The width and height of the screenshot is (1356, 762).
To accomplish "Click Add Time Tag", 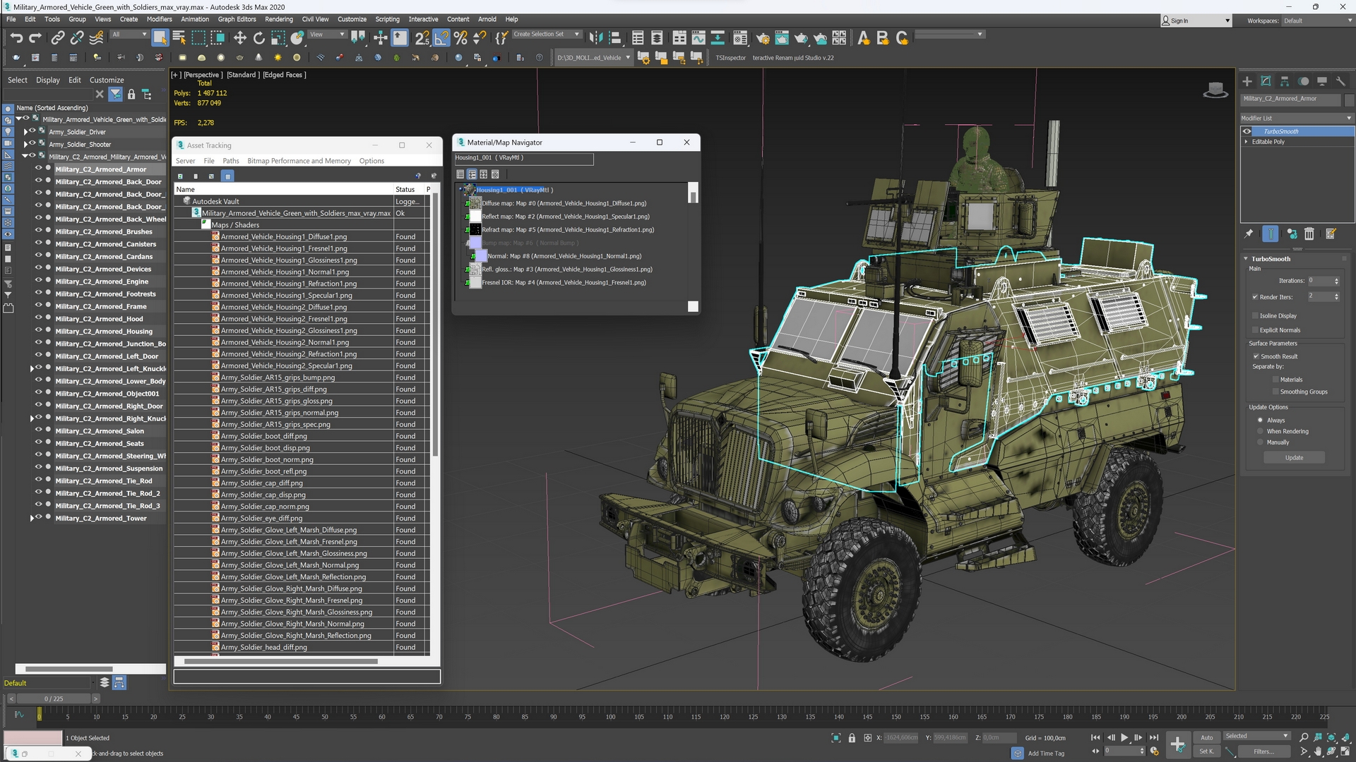I will (1046, 754).
